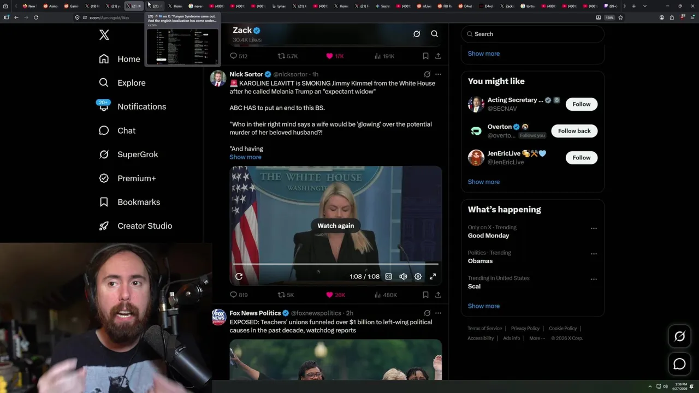699x393 pixels.
Task: Unlike the post with 26K likes
Action: point(329,295)
